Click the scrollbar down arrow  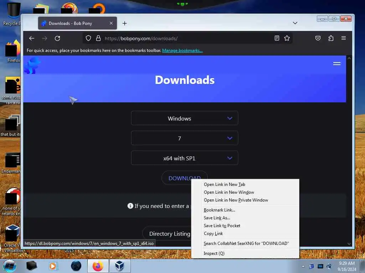(349, 243)
